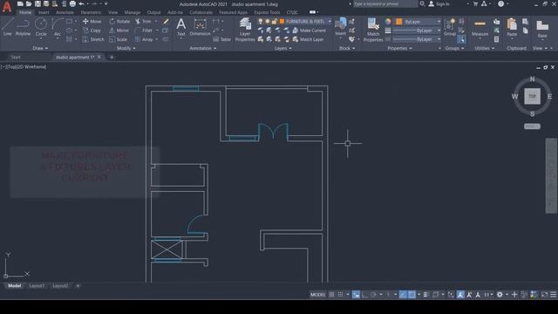Open Layer Properties manager
The width and height of the screenshot is (558, 314).
(x=245, y=30)
